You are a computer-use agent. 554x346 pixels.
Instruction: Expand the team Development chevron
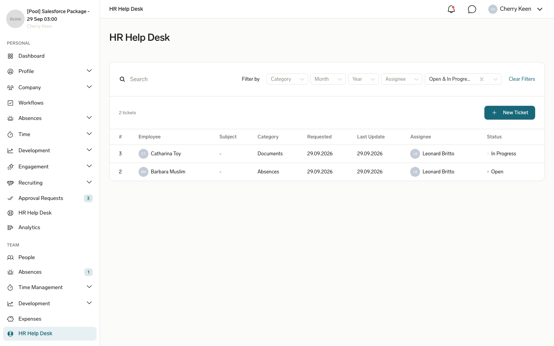tap(89, 303)
